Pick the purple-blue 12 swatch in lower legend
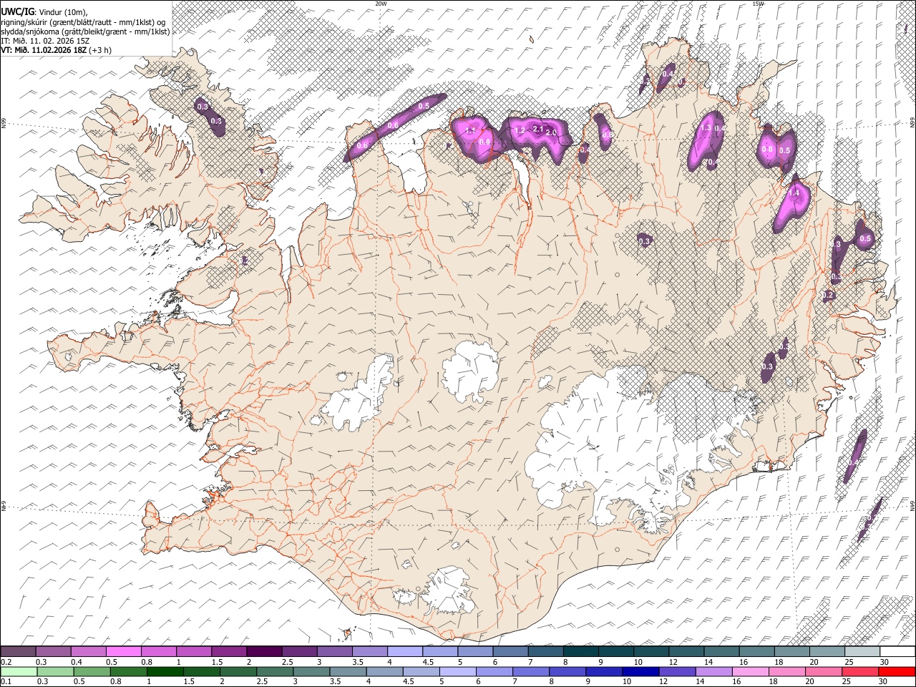Image resolution: width=916 pixels, height=687 pixels. coord(677,671)
